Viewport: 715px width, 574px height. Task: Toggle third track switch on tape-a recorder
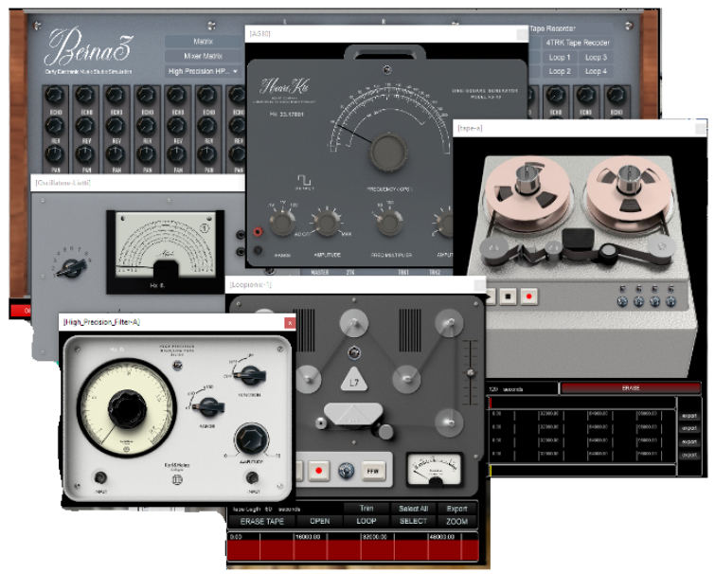coord(654,289)
